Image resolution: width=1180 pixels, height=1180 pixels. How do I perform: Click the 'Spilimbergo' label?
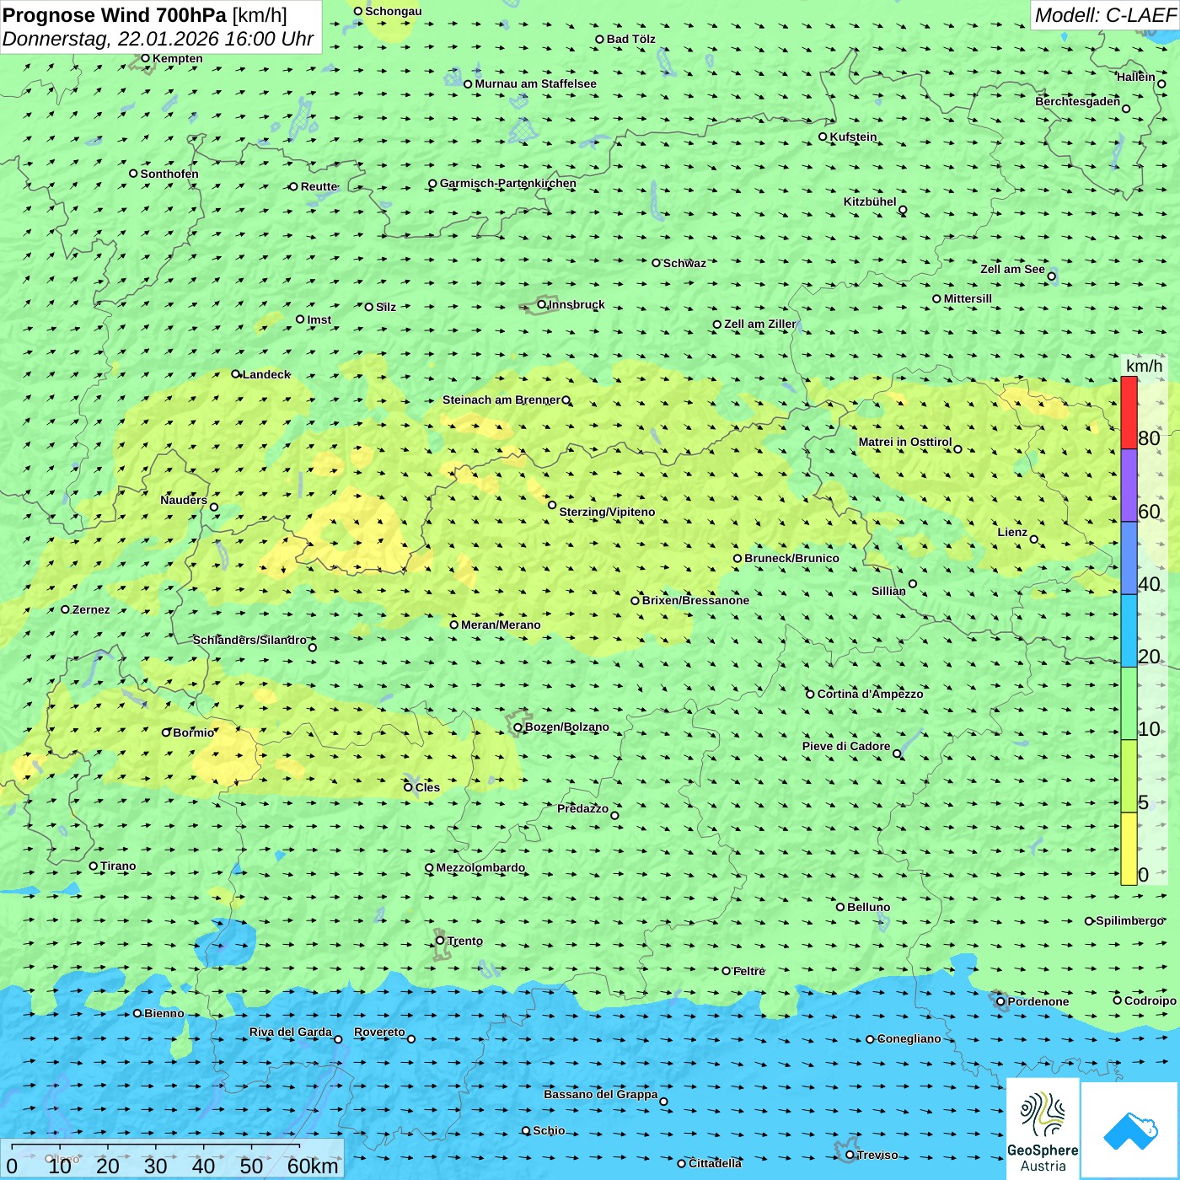click(x=1130, y=920)
